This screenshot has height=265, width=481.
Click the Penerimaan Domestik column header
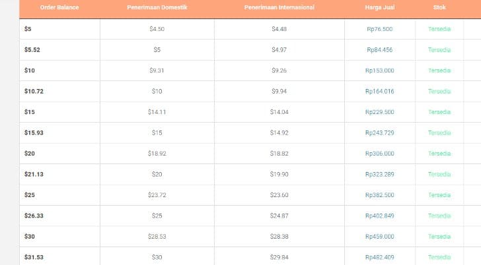[x=157, y=7]
